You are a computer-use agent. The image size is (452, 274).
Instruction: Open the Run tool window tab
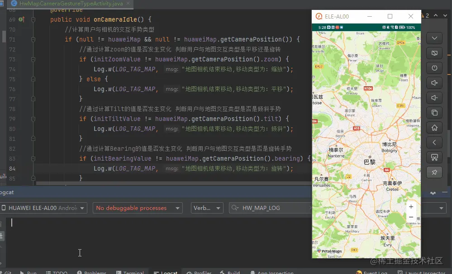pos(28,272)
